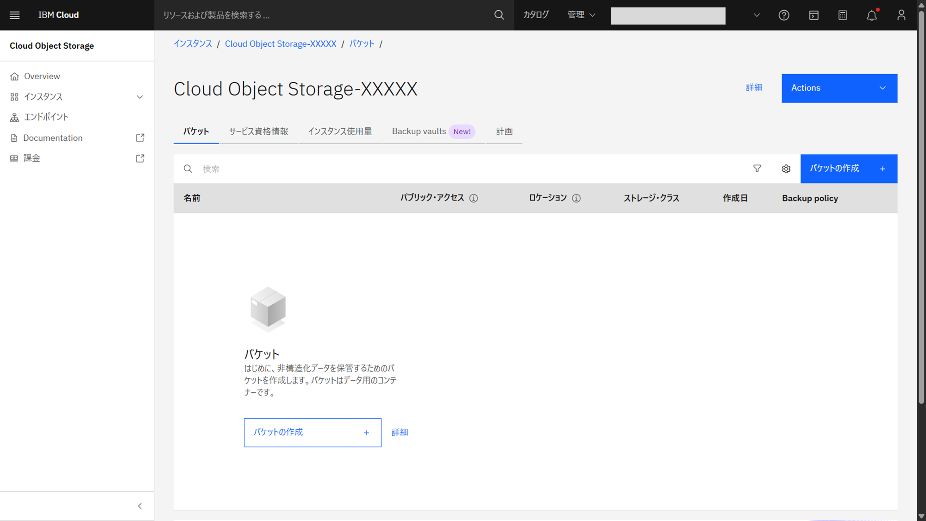View notifications bell icon

click(x=872, y=15)
